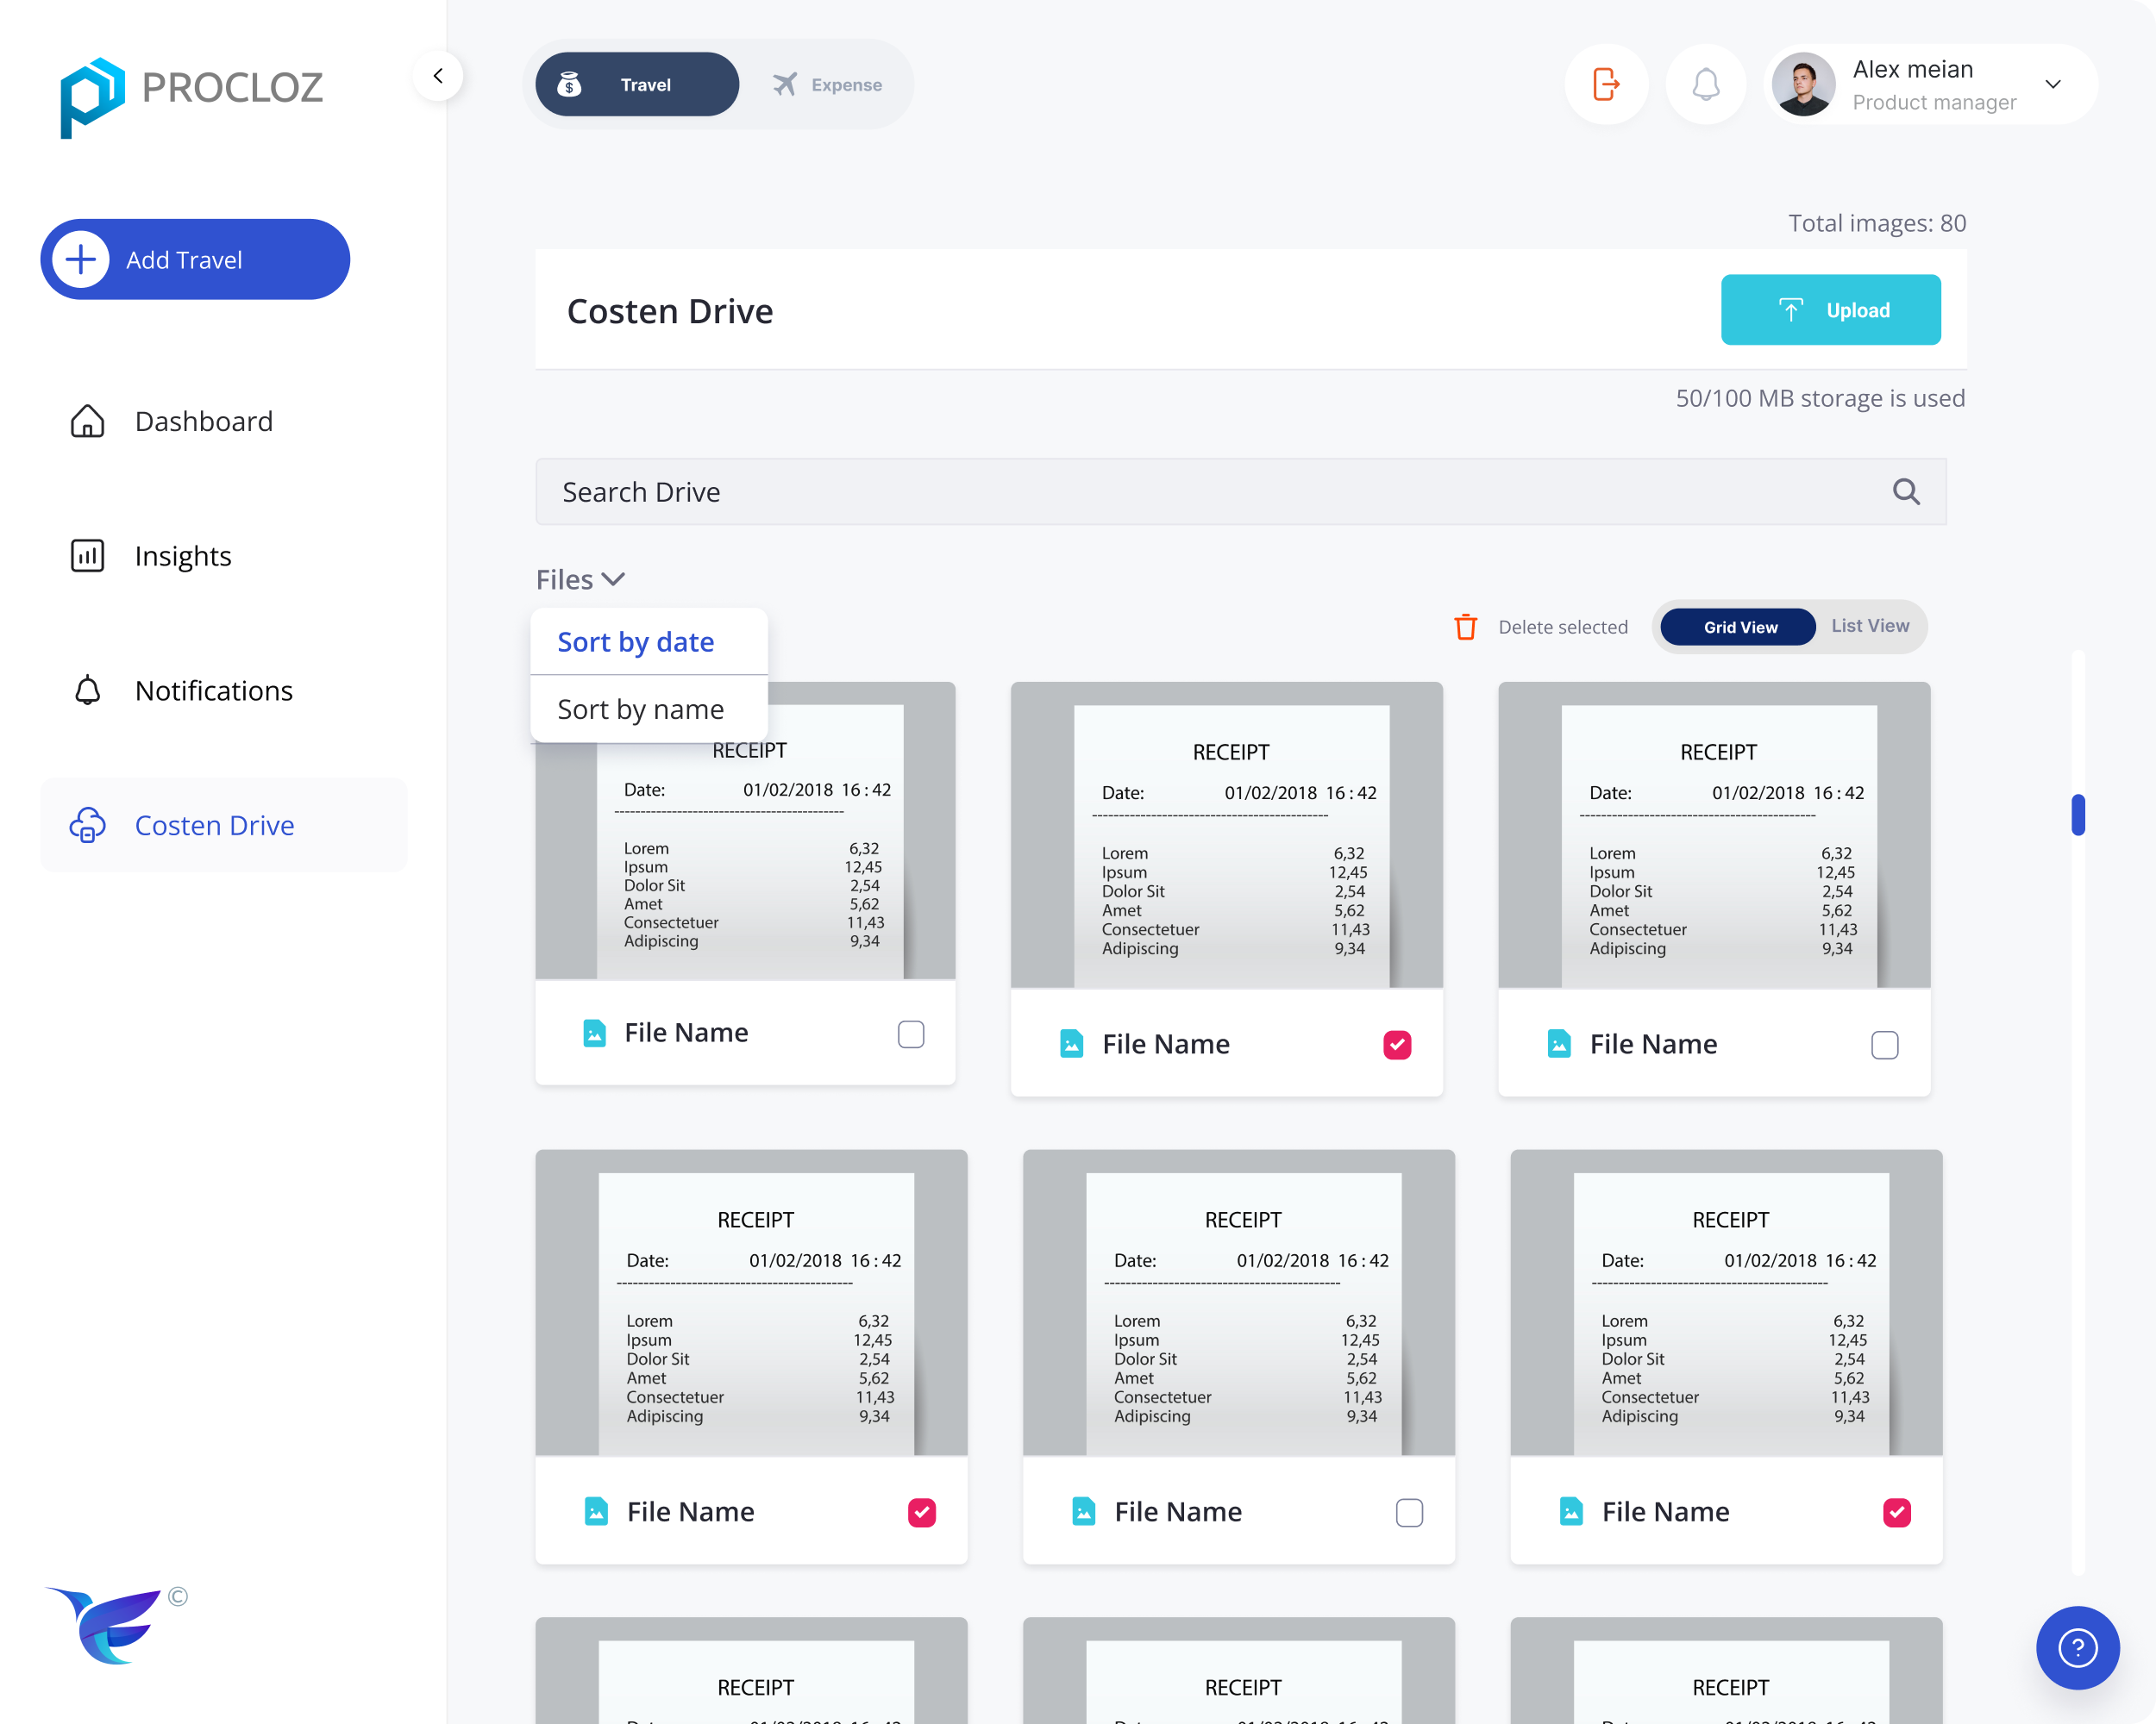
Task: Expand the Files dropdown filter menu
Action: pyautogui.click(x=579, y=577)
